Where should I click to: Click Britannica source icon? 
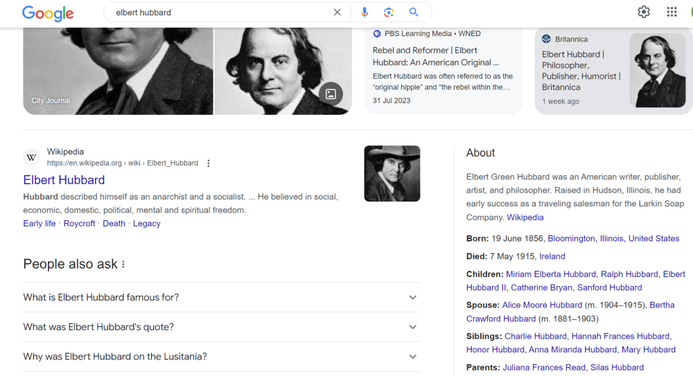[x=546, y=39]
